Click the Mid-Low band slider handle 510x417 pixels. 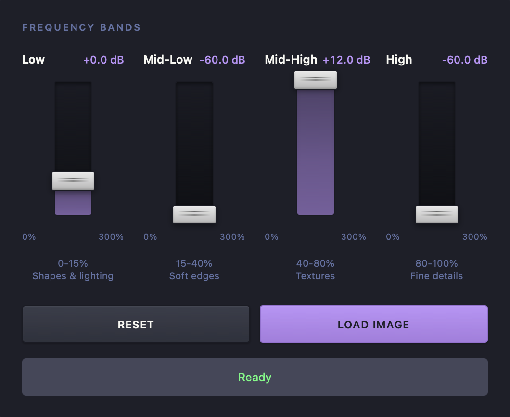(194, 215)
